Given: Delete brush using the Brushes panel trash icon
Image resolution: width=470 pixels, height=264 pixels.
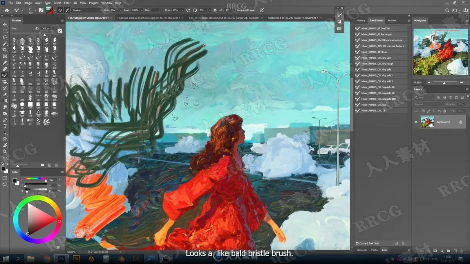Looking at the screenshot, I should pyautogui.click(x=56, y=165).
